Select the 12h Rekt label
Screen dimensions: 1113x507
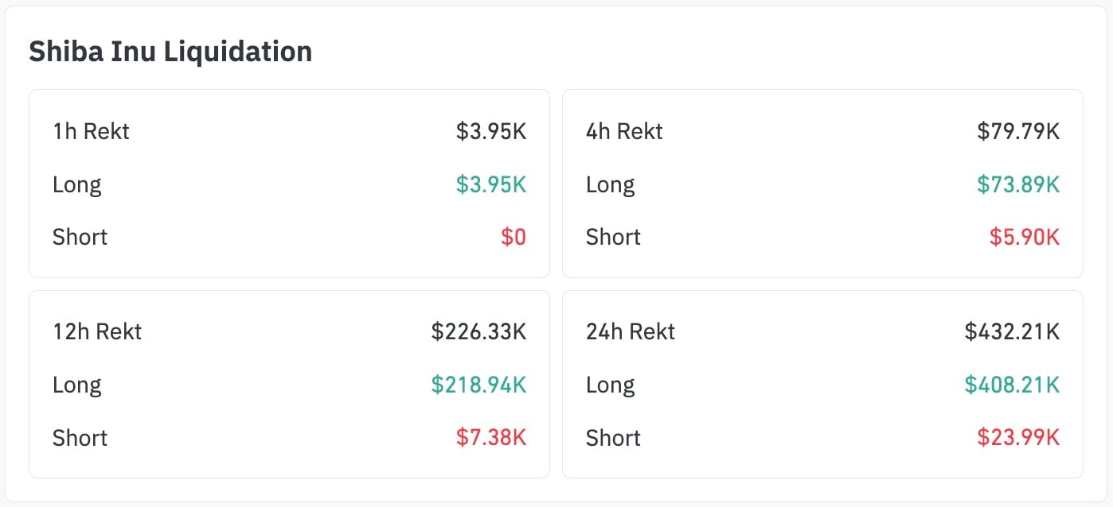(x=97, y=331)
